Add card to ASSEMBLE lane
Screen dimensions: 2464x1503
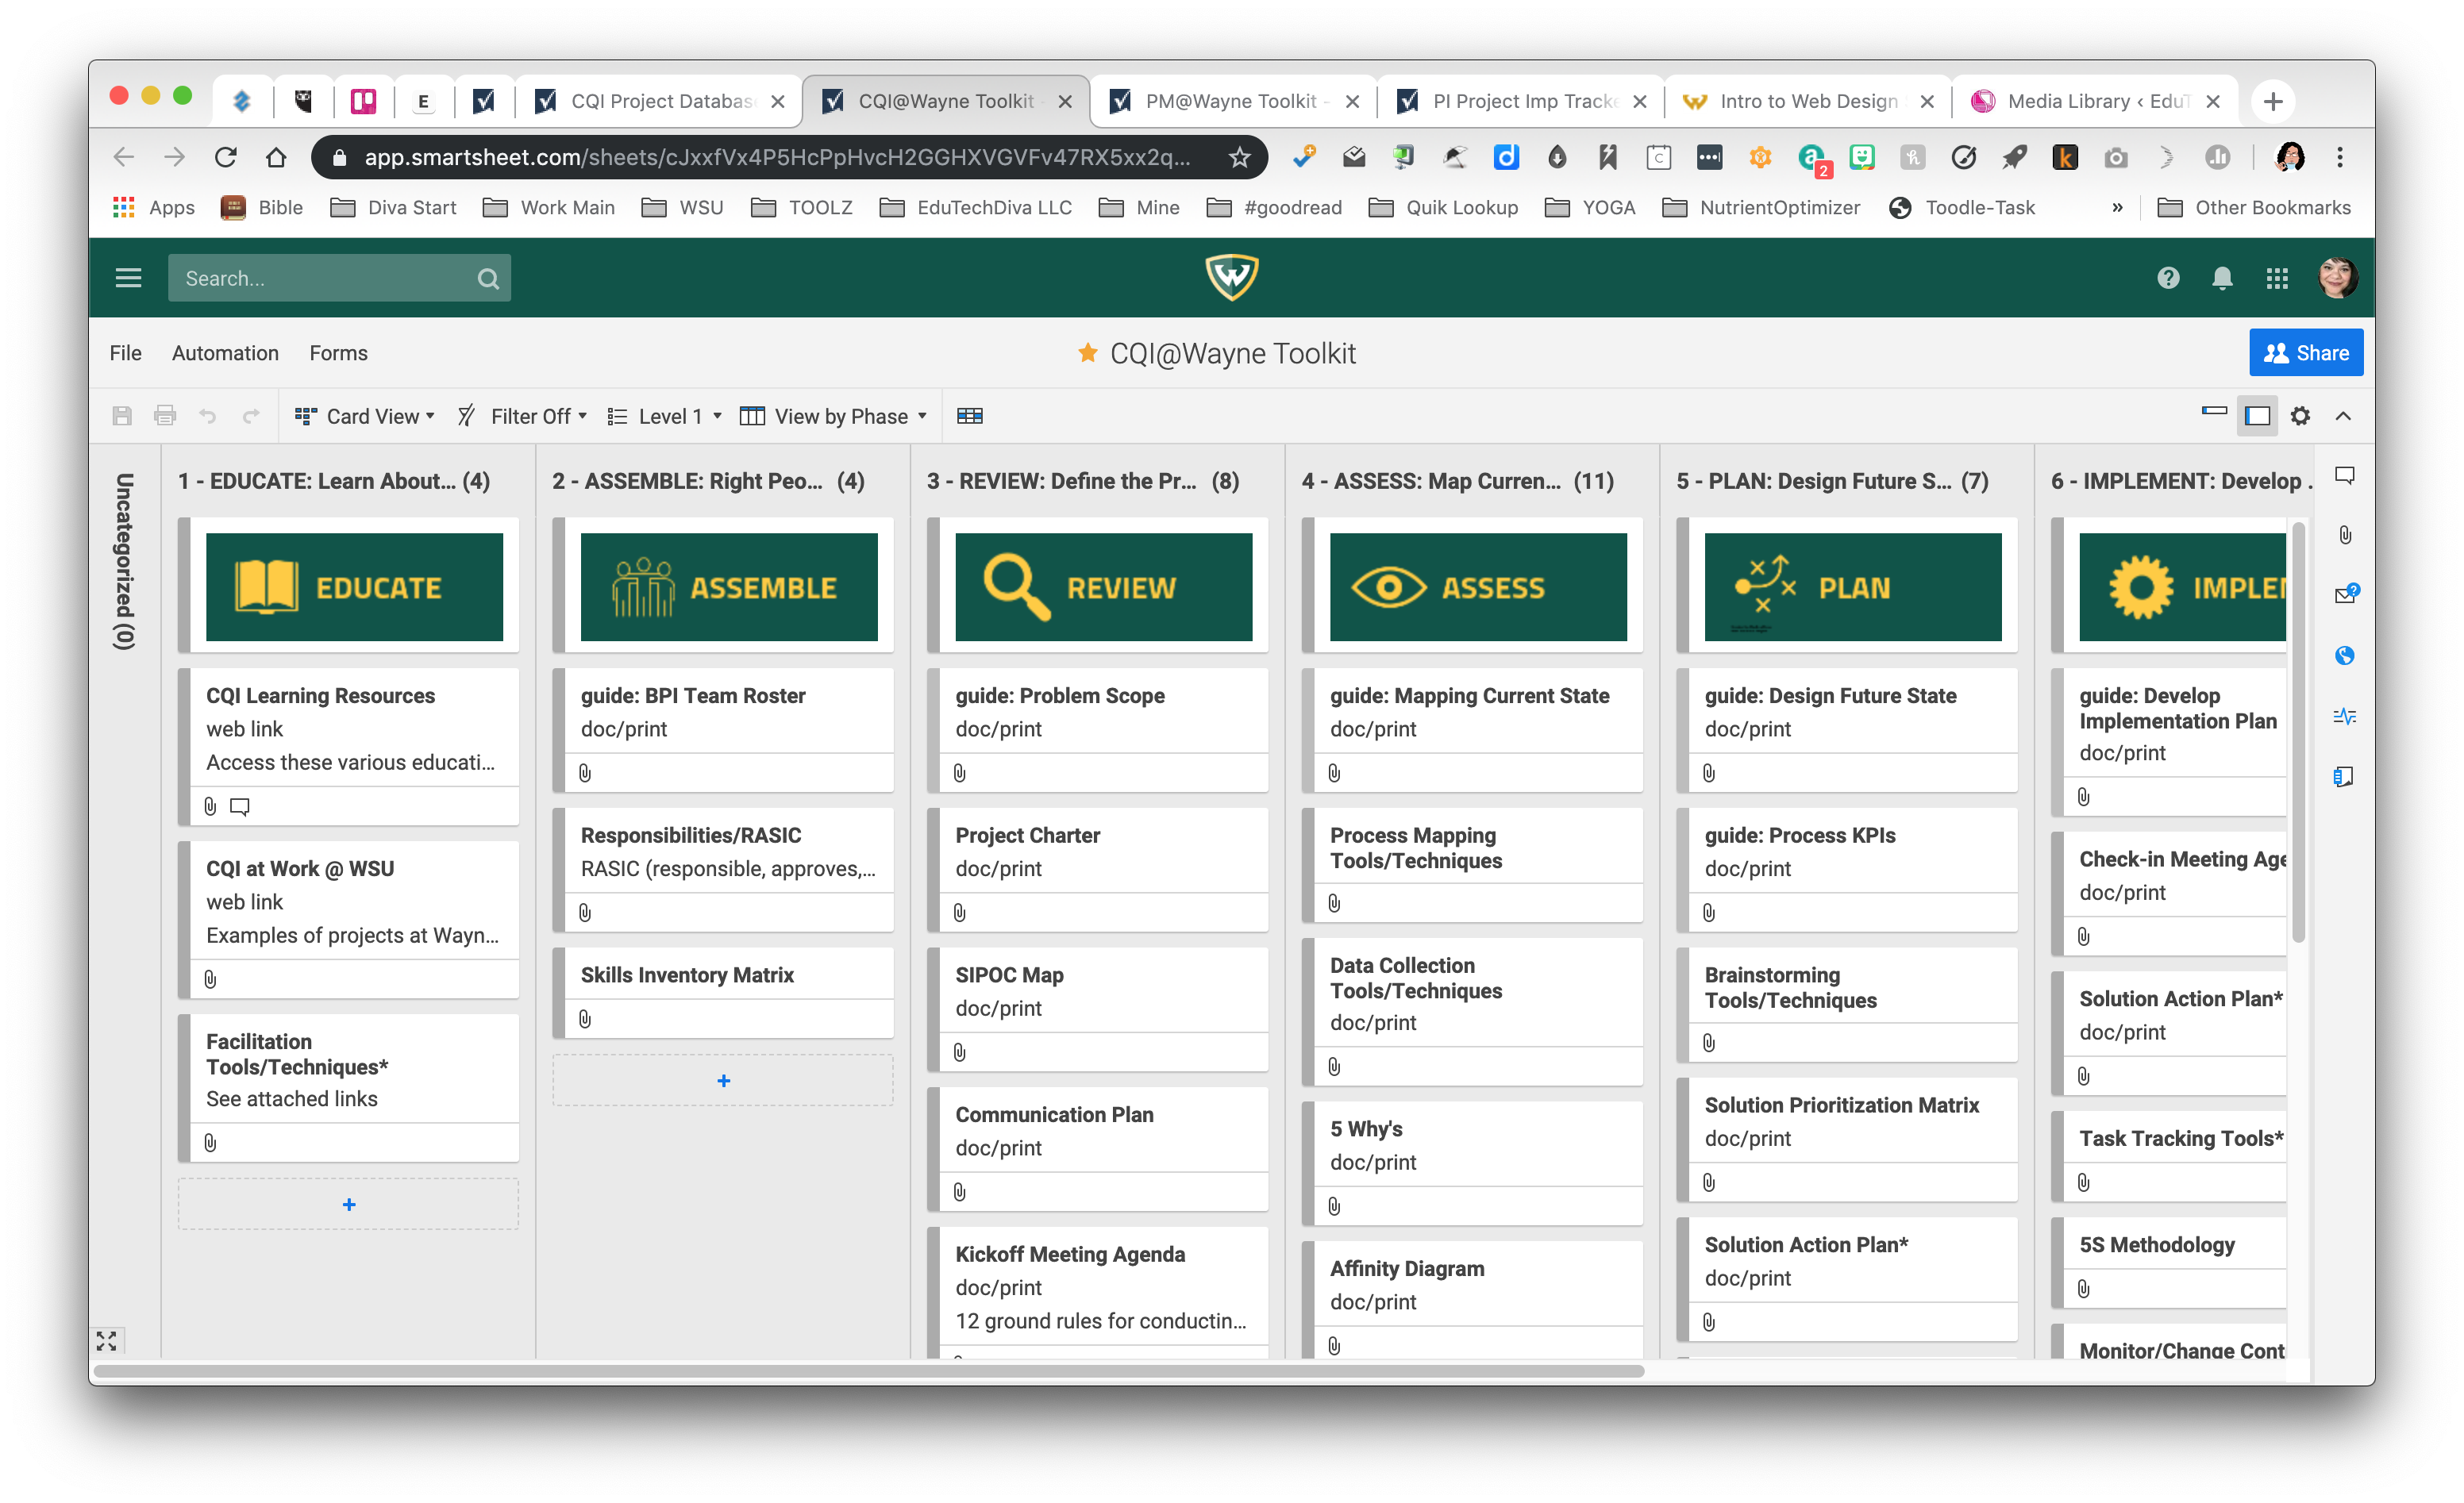pos(723,1081)
